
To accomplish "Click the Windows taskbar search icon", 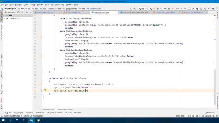I will (10, 120).
